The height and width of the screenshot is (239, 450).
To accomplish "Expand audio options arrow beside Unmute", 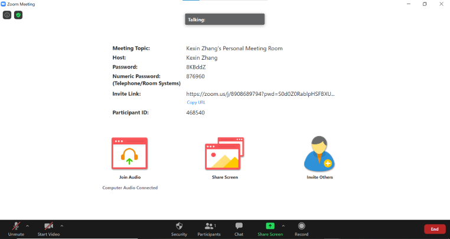I will point(27,225).
